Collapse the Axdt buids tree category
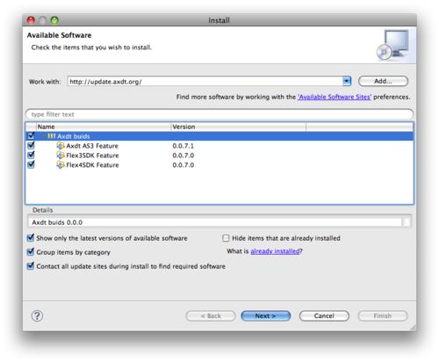The width and height of the screenshot is (439, 362). (43, 136)
